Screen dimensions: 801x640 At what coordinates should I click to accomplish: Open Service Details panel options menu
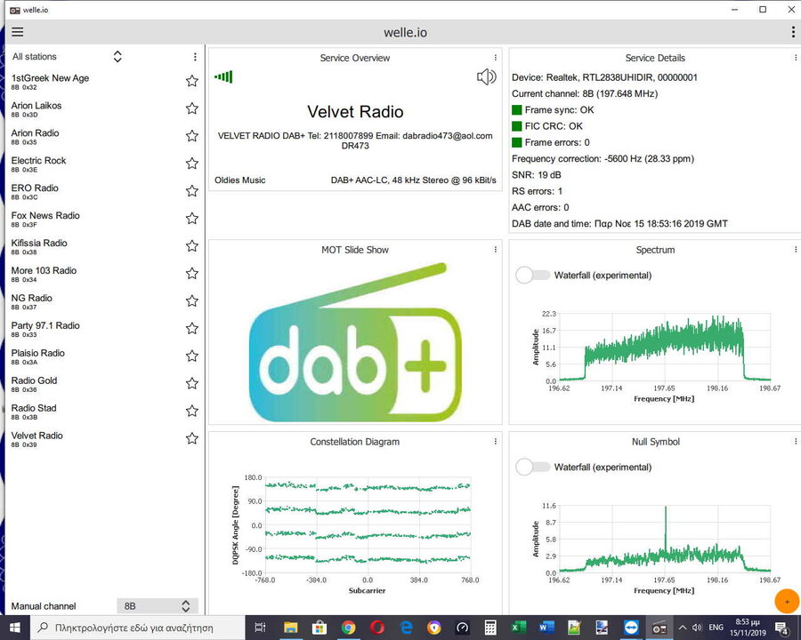pos(796,58)
